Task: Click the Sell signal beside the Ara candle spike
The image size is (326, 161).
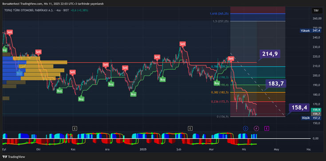Action: tap(106, 64)
